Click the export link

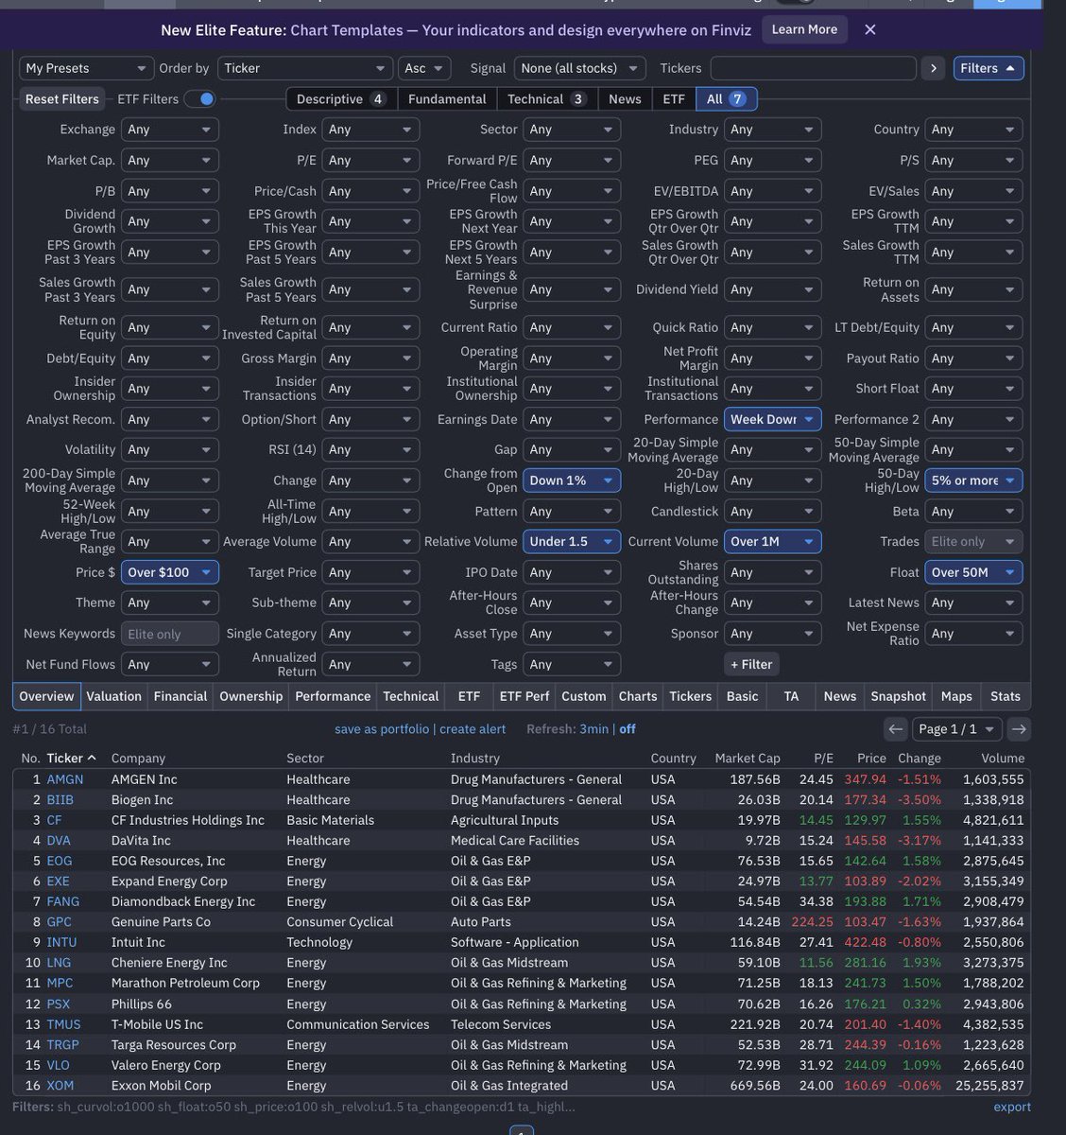tap(1012, 1107)
